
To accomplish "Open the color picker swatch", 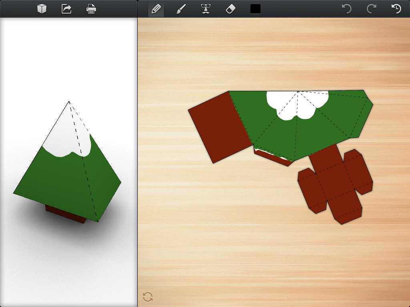I will (x=255, y=8).
